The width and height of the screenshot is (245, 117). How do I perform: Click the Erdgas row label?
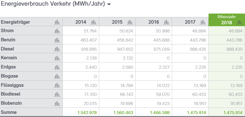click(8, 67)
